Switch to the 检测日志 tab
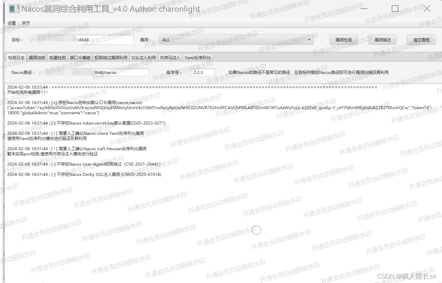This screenshot has height=283, width=442. coord(16,57)
